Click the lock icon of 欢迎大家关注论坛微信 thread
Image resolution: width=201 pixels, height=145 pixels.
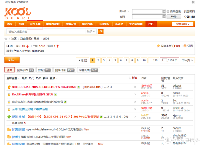pos(9,102)
